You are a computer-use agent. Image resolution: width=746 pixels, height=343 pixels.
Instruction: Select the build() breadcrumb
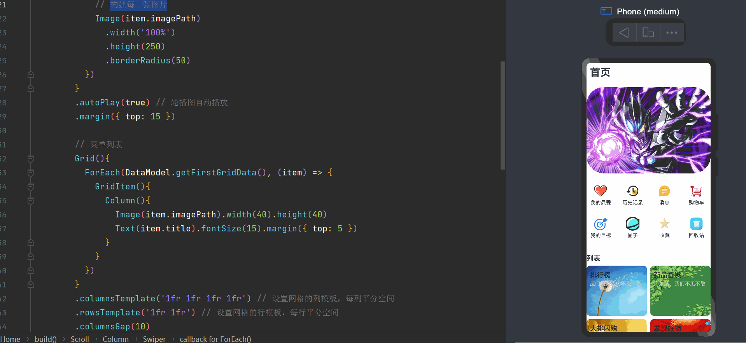(46, 339)
